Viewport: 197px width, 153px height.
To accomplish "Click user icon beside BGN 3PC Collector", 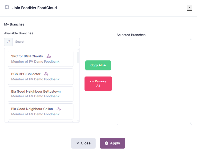I will click(x=46, y=74).
